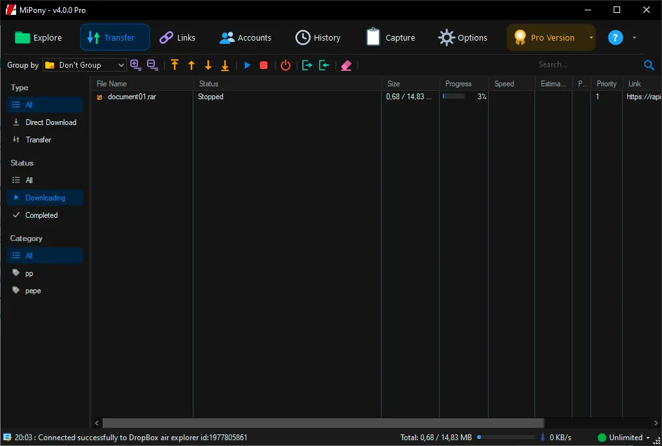Screen dimensions: 662x446
Task: Move selected download up one position
Action: (x=191, y=65)
